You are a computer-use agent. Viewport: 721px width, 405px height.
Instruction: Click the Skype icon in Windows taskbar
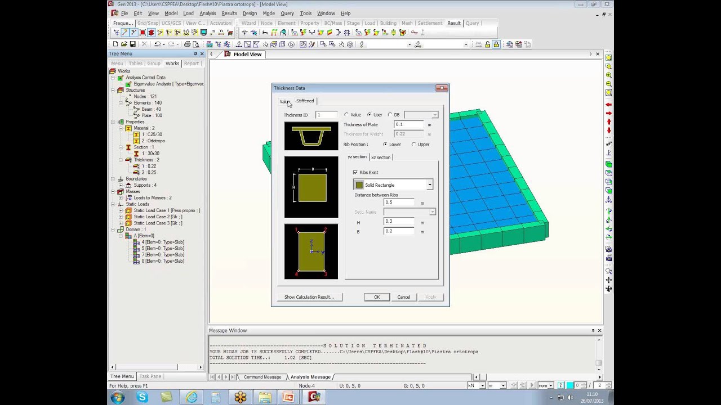tap(142, 397)
